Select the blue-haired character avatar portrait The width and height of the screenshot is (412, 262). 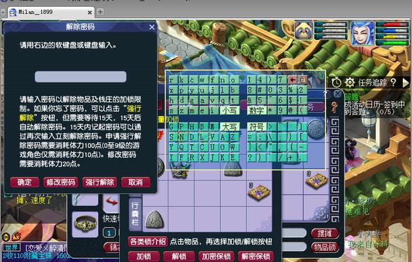pyautogui.click(x=362, y=33)
